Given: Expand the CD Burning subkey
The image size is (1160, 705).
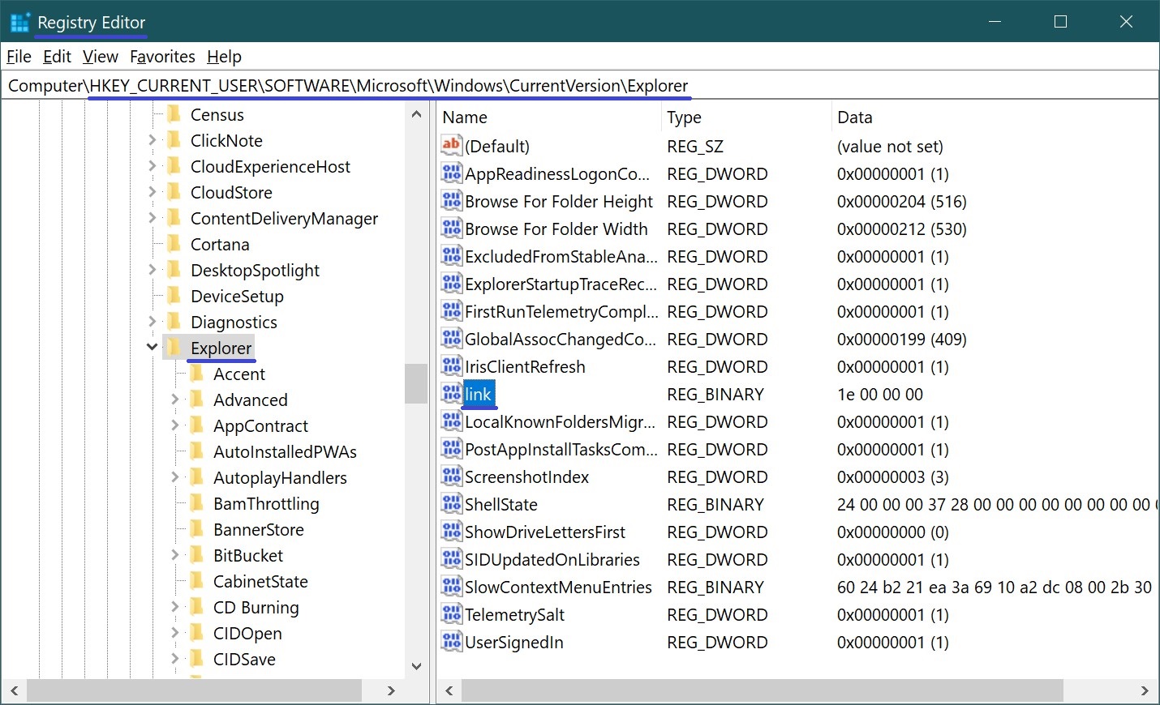Looking at the screenshot, I should click(174, 607).
